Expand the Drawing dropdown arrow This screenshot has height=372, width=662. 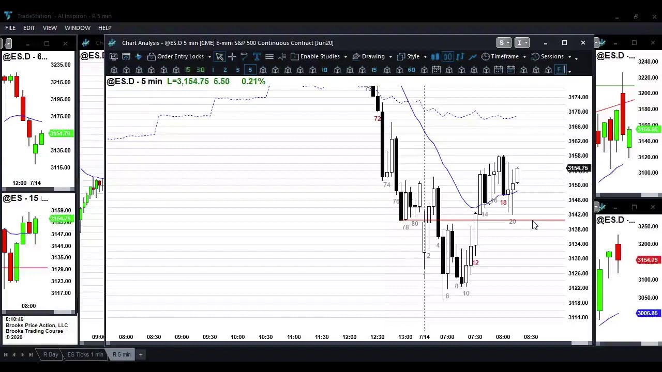(390, 57)
